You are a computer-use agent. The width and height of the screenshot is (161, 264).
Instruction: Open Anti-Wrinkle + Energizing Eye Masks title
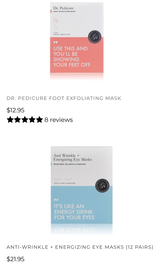(x=80, y=247)
